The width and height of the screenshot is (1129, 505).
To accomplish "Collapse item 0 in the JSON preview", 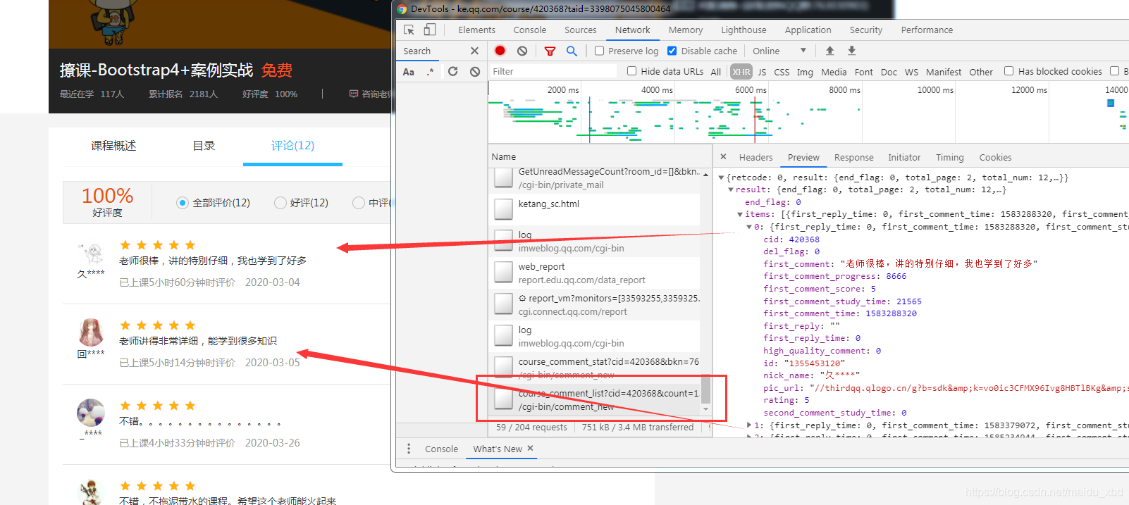I will (x=749, y=227).
